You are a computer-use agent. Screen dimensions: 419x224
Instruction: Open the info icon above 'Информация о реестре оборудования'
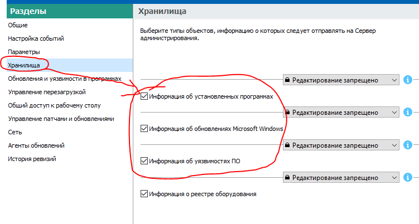[x=407, y=177]
